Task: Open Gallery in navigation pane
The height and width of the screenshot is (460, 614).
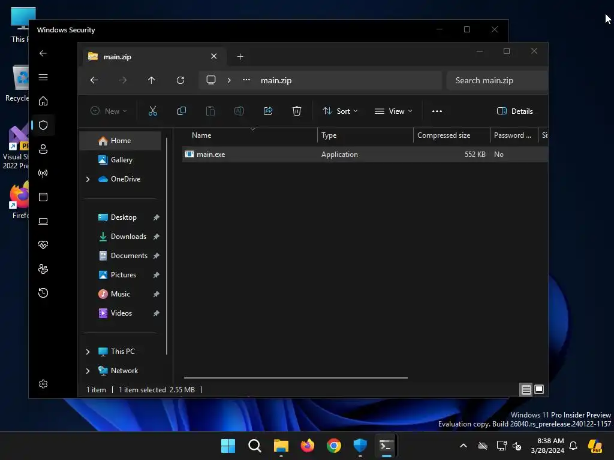Action: [121, 160]
